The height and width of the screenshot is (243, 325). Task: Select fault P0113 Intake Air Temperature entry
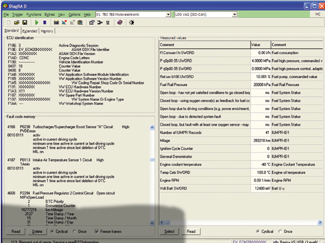tap(56, 160)
